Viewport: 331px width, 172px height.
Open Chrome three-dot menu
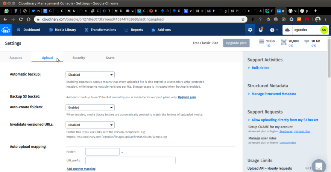click(326, 19)
